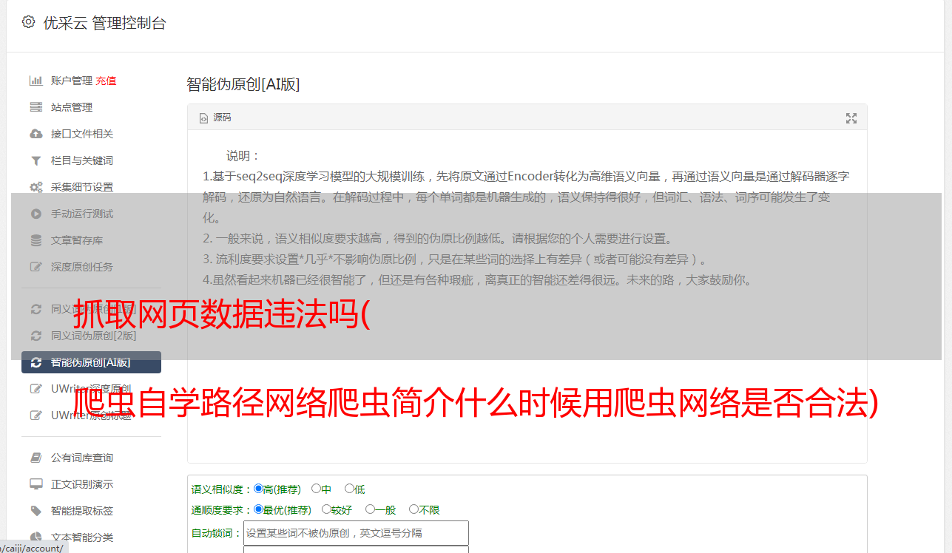Open 接口文件相关 cloud upload icon

pyautogui.click(x=36, y=134)
